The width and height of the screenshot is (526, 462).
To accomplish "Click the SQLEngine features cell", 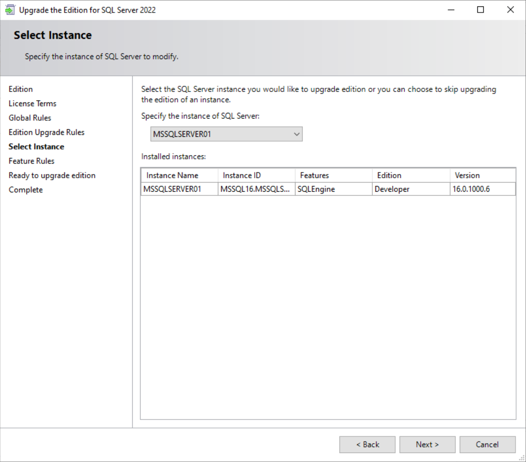I will 334,189.
